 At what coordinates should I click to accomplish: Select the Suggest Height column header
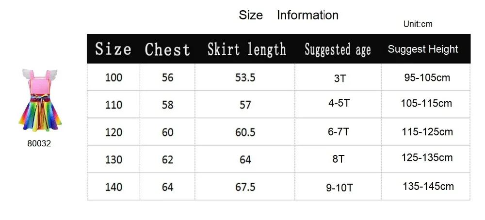coord(423,49)
